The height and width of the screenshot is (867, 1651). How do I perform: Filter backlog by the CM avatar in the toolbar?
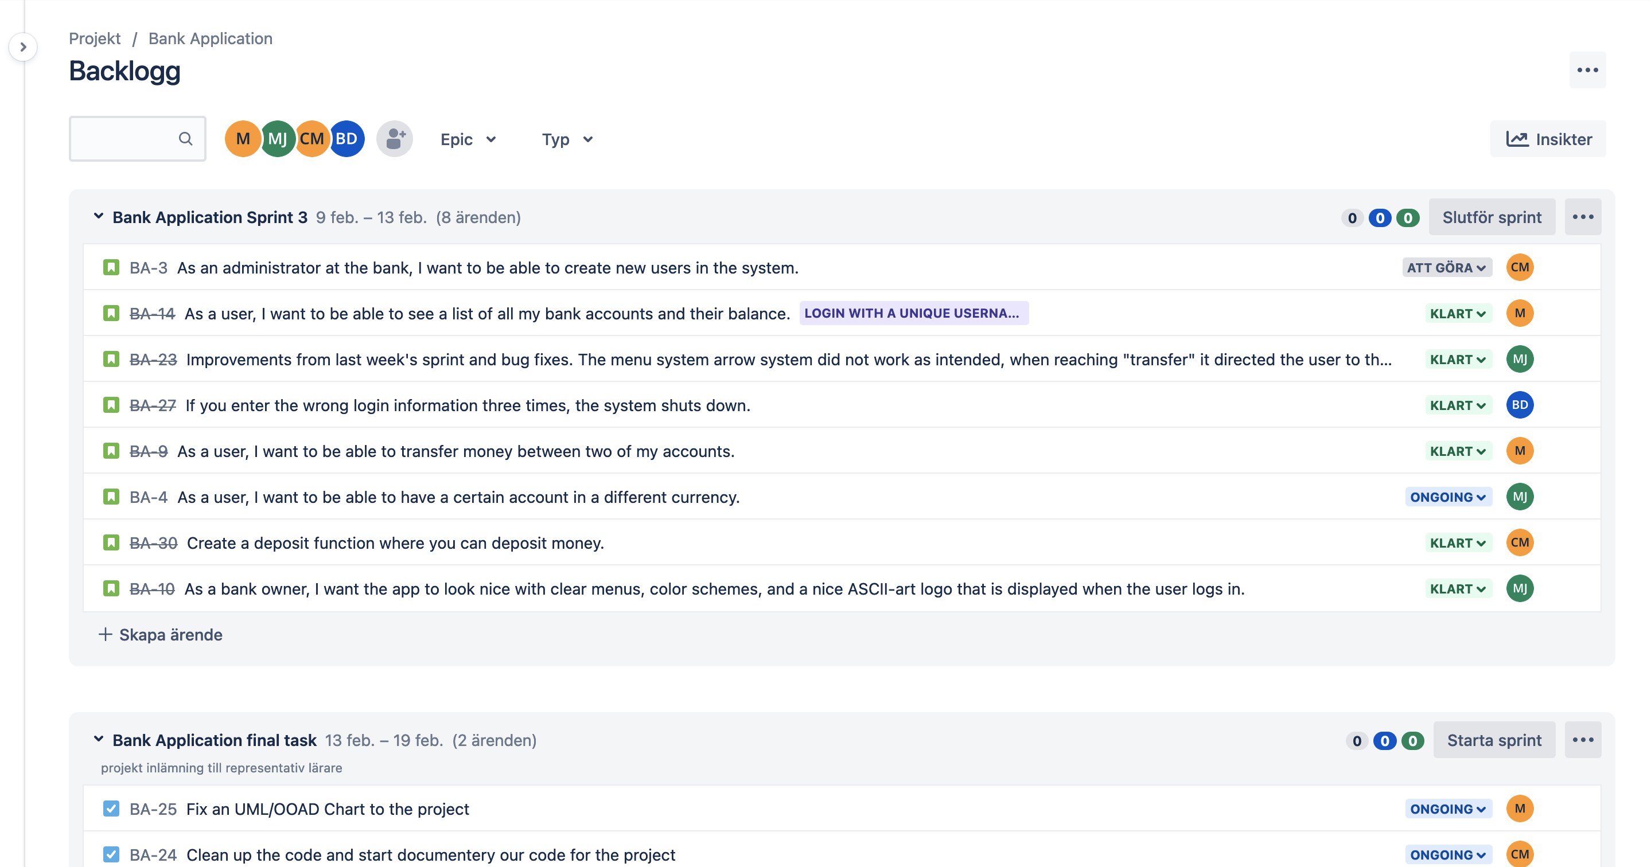pos(312,138)
